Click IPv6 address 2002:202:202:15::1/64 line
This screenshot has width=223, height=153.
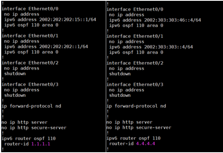50,20
